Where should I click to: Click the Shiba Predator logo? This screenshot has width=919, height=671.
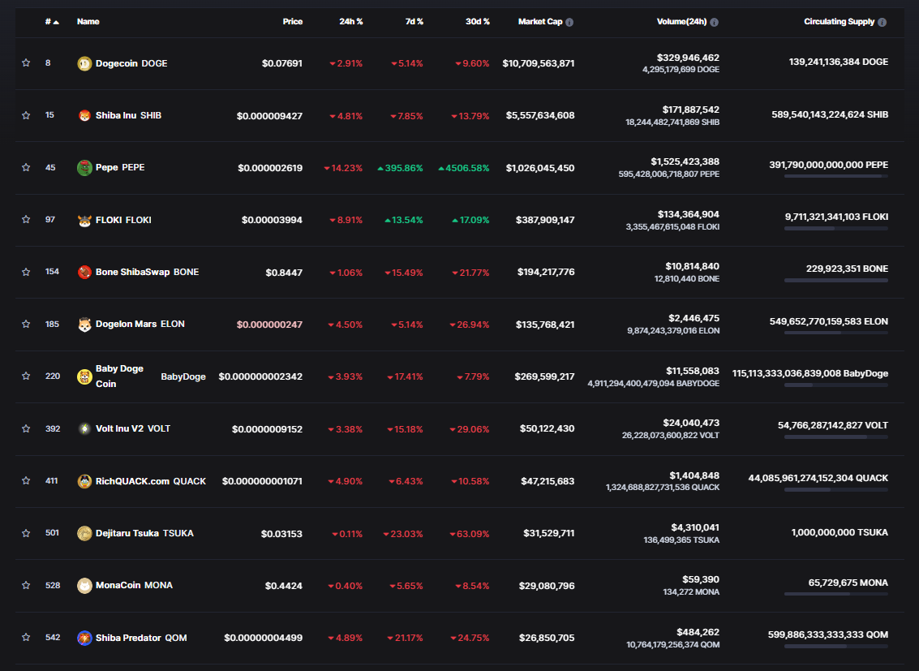84,638
